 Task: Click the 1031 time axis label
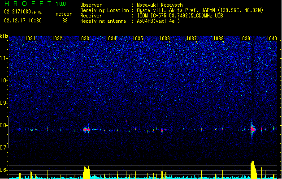30,38
